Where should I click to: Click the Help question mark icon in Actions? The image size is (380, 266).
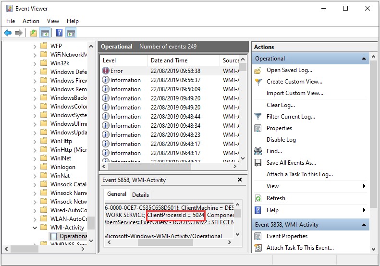pyautogui.click(x=258, y=210)
